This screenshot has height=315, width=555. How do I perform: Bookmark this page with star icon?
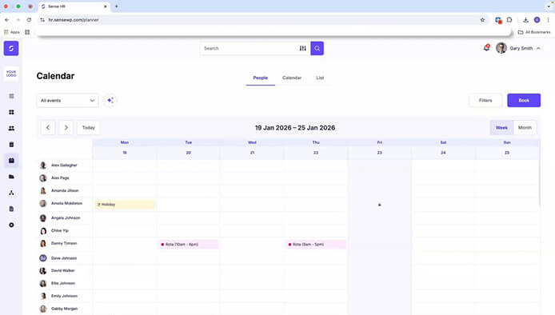click(482, 20)
